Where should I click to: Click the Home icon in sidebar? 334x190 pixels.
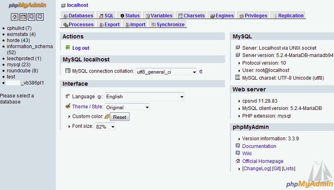[15, 17]
